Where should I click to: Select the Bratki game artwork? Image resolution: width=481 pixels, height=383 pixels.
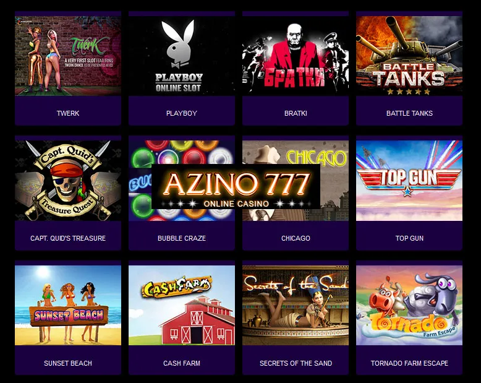pos(296,56)
